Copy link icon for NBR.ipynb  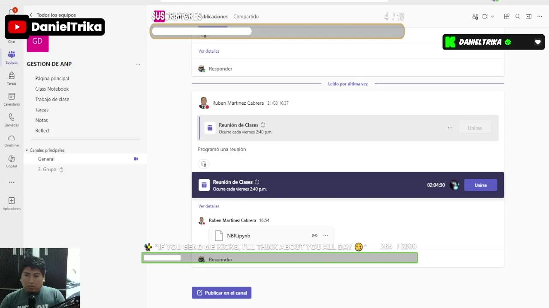pos(314,236)
